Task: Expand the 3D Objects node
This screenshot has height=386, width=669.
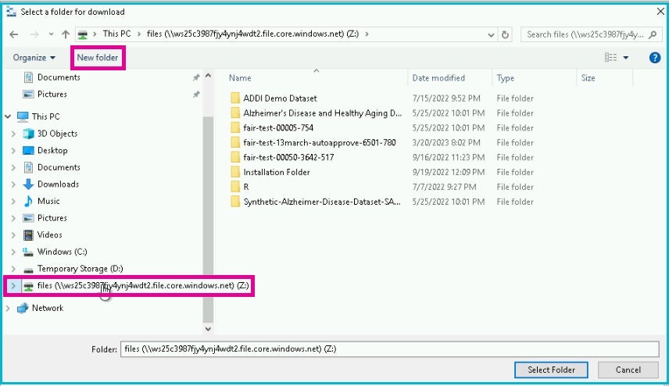Action: click(x=13, y=134)
